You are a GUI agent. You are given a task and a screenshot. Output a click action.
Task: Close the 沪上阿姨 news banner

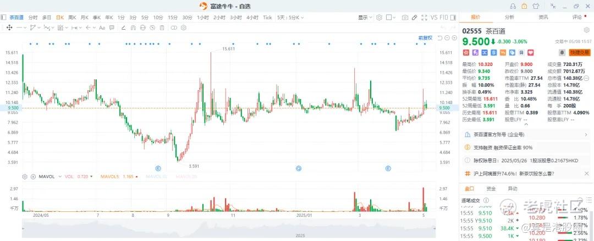coord(586,173)
